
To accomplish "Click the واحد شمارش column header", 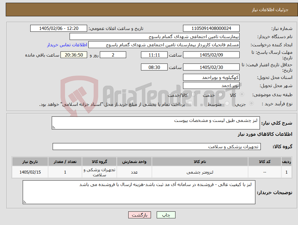I will click(x=134, y=161).
